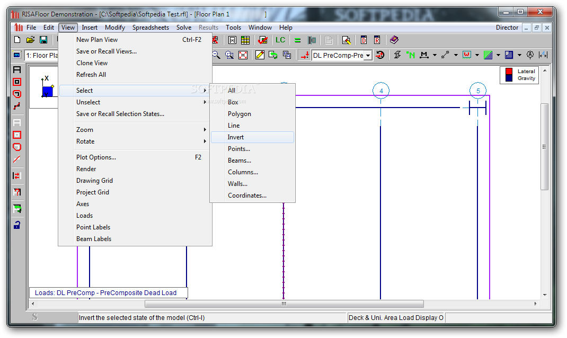Toggle the blue padlock lock icon
The height and width of the screenshot is (338, 567).
tap(17, 225)
